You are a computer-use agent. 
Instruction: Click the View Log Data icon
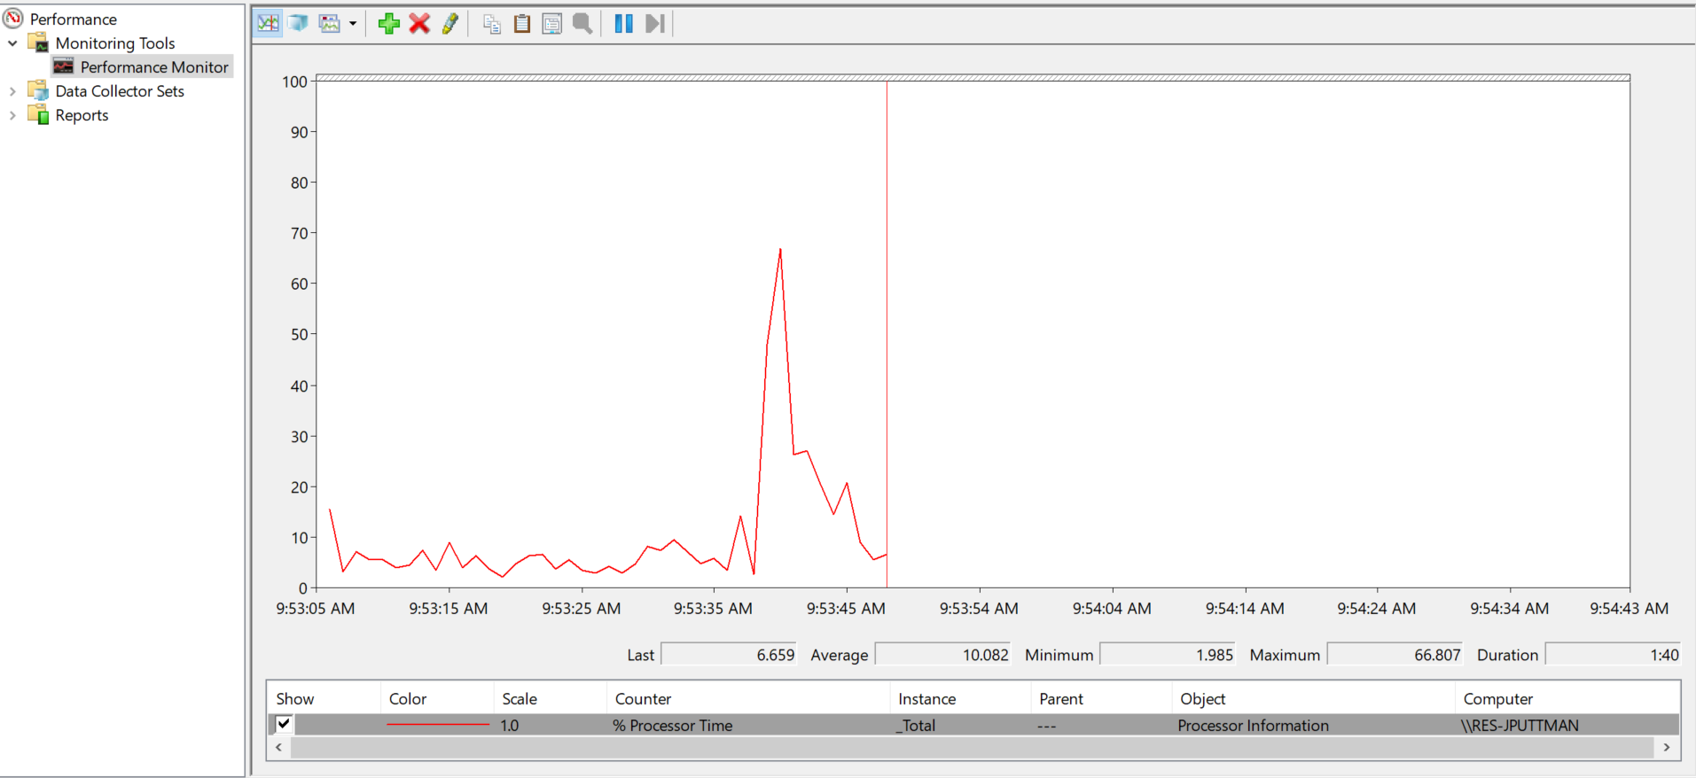click(x=299, y=24)
